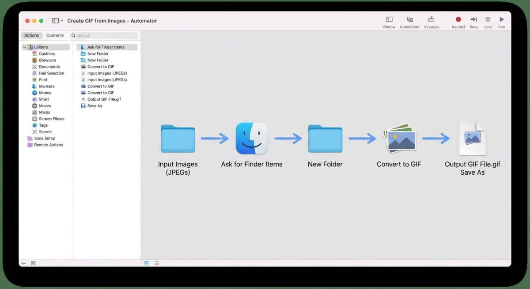Collapse the Lolders disclosure triangle
The image size is (530, 289).
coord(23,47)
